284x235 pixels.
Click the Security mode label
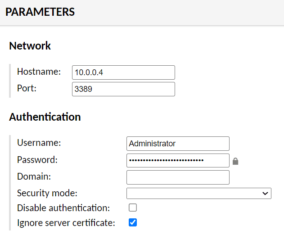[x=47, y=193]
